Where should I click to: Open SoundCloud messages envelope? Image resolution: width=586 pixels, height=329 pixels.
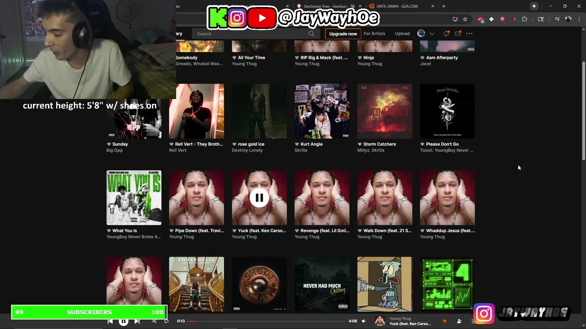point(458,33)
